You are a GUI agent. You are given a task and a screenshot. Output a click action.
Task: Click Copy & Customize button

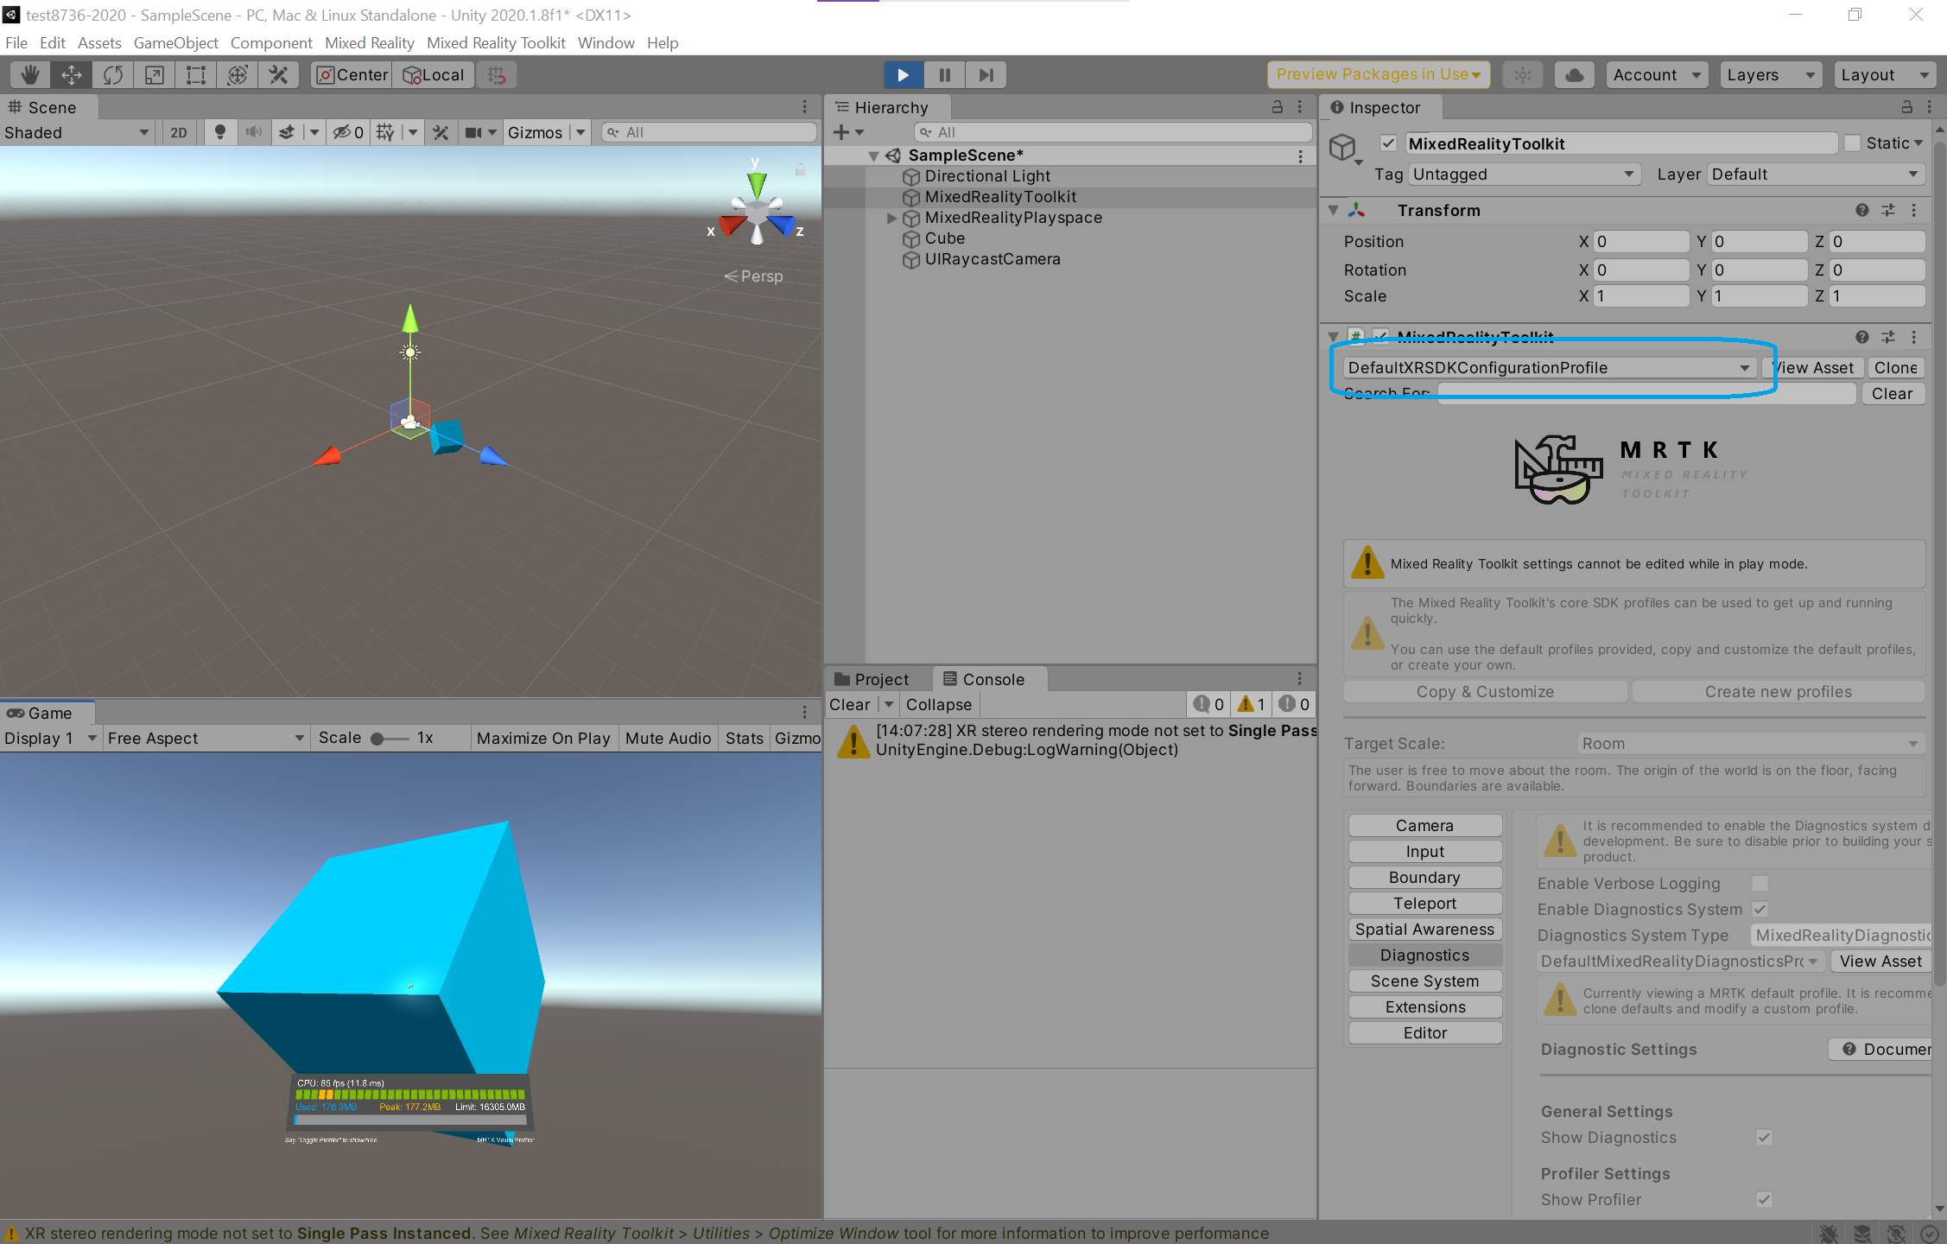[1485, 692]
